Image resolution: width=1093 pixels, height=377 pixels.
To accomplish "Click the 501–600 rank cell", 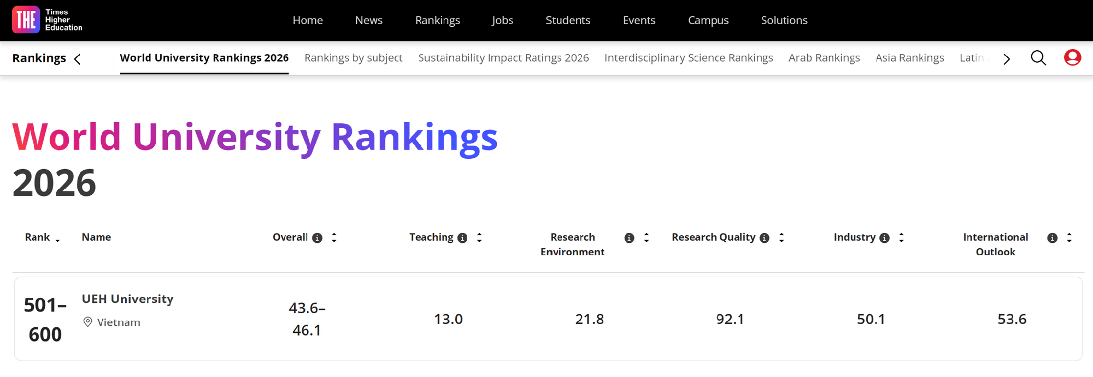I will coord(45,320).
